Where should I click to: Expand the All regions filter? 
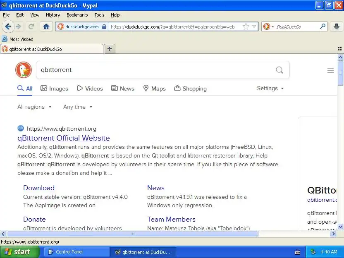pyautogui.click(x=34, y=107)
